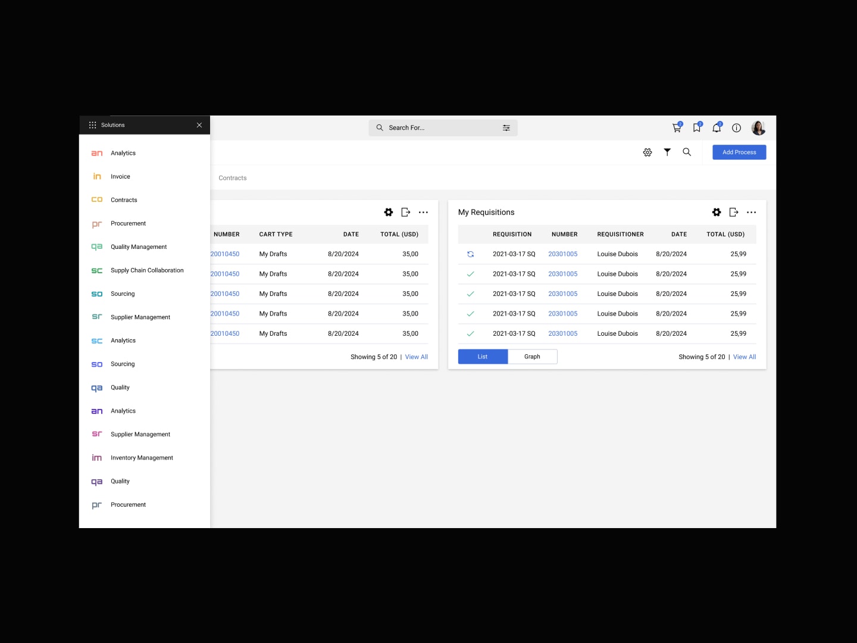
Task: Open the notifications bell
Action: 717,127
